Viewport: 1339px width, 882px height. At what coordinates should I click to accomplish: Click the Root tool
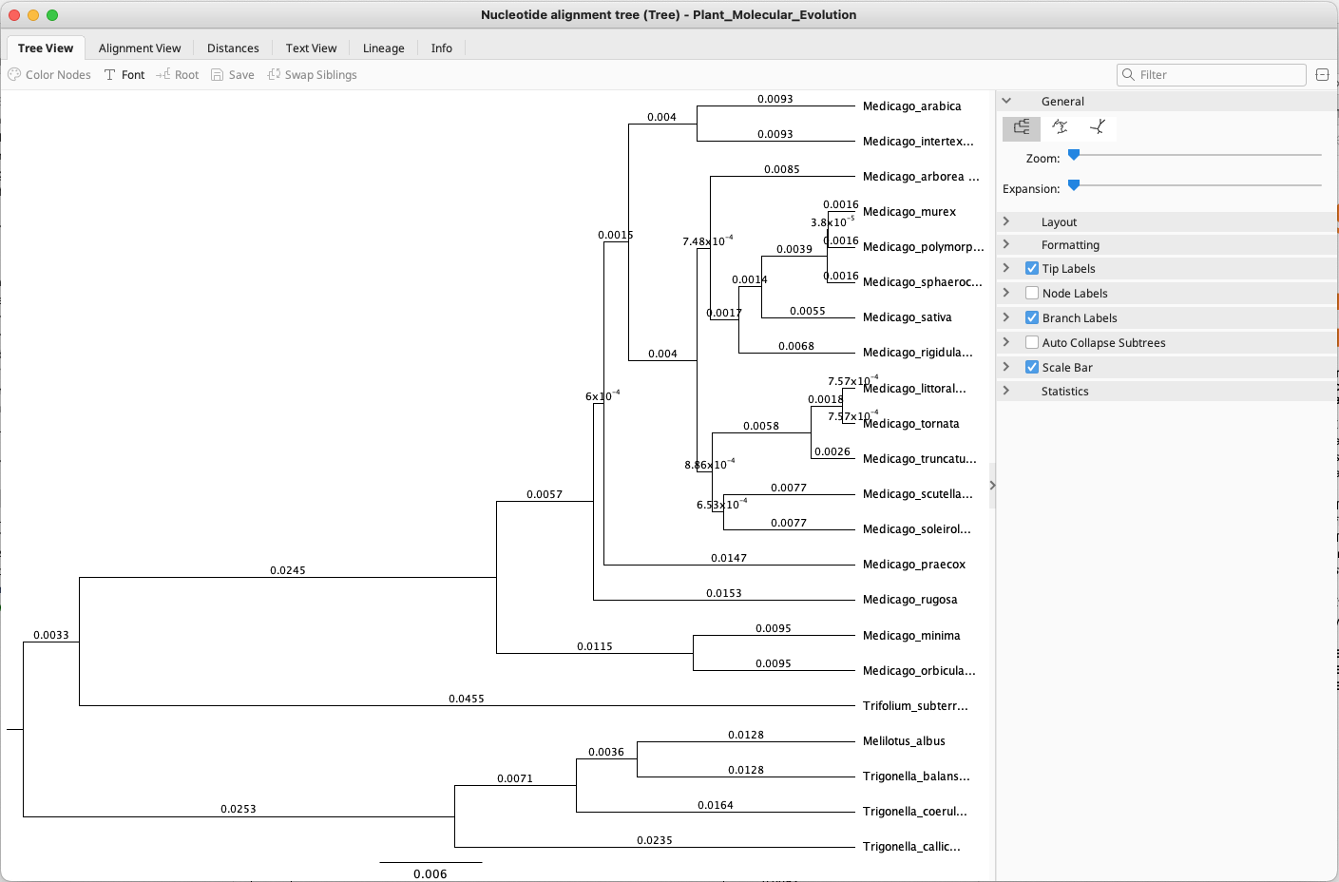tap(177, 74)
